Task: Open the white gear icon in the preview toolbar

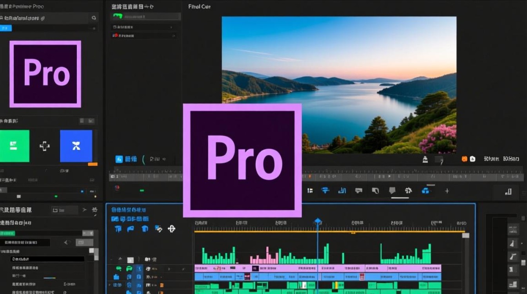Action: click(x=409, y=191)
